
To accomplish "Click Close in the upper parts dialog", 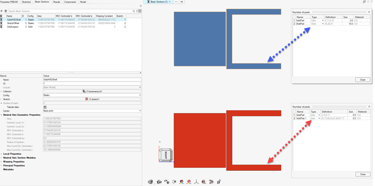I will 362,80.
